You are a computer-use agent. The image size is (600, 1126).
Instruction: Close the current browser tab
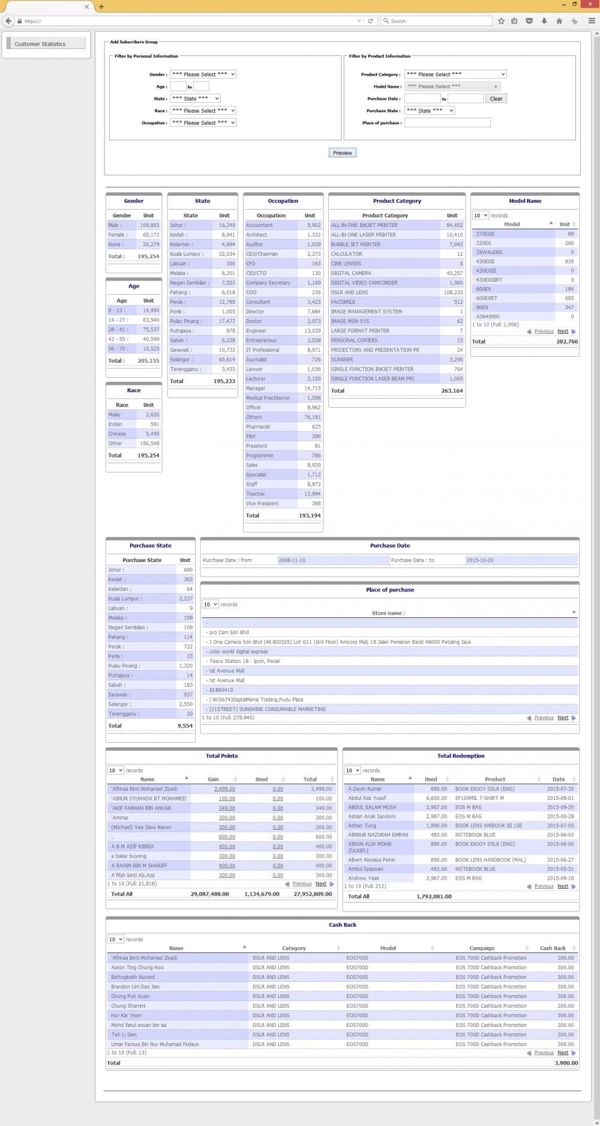point(86,7)
